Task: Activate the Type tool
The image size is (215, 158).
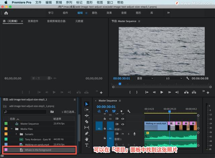Action: point(87,145)
